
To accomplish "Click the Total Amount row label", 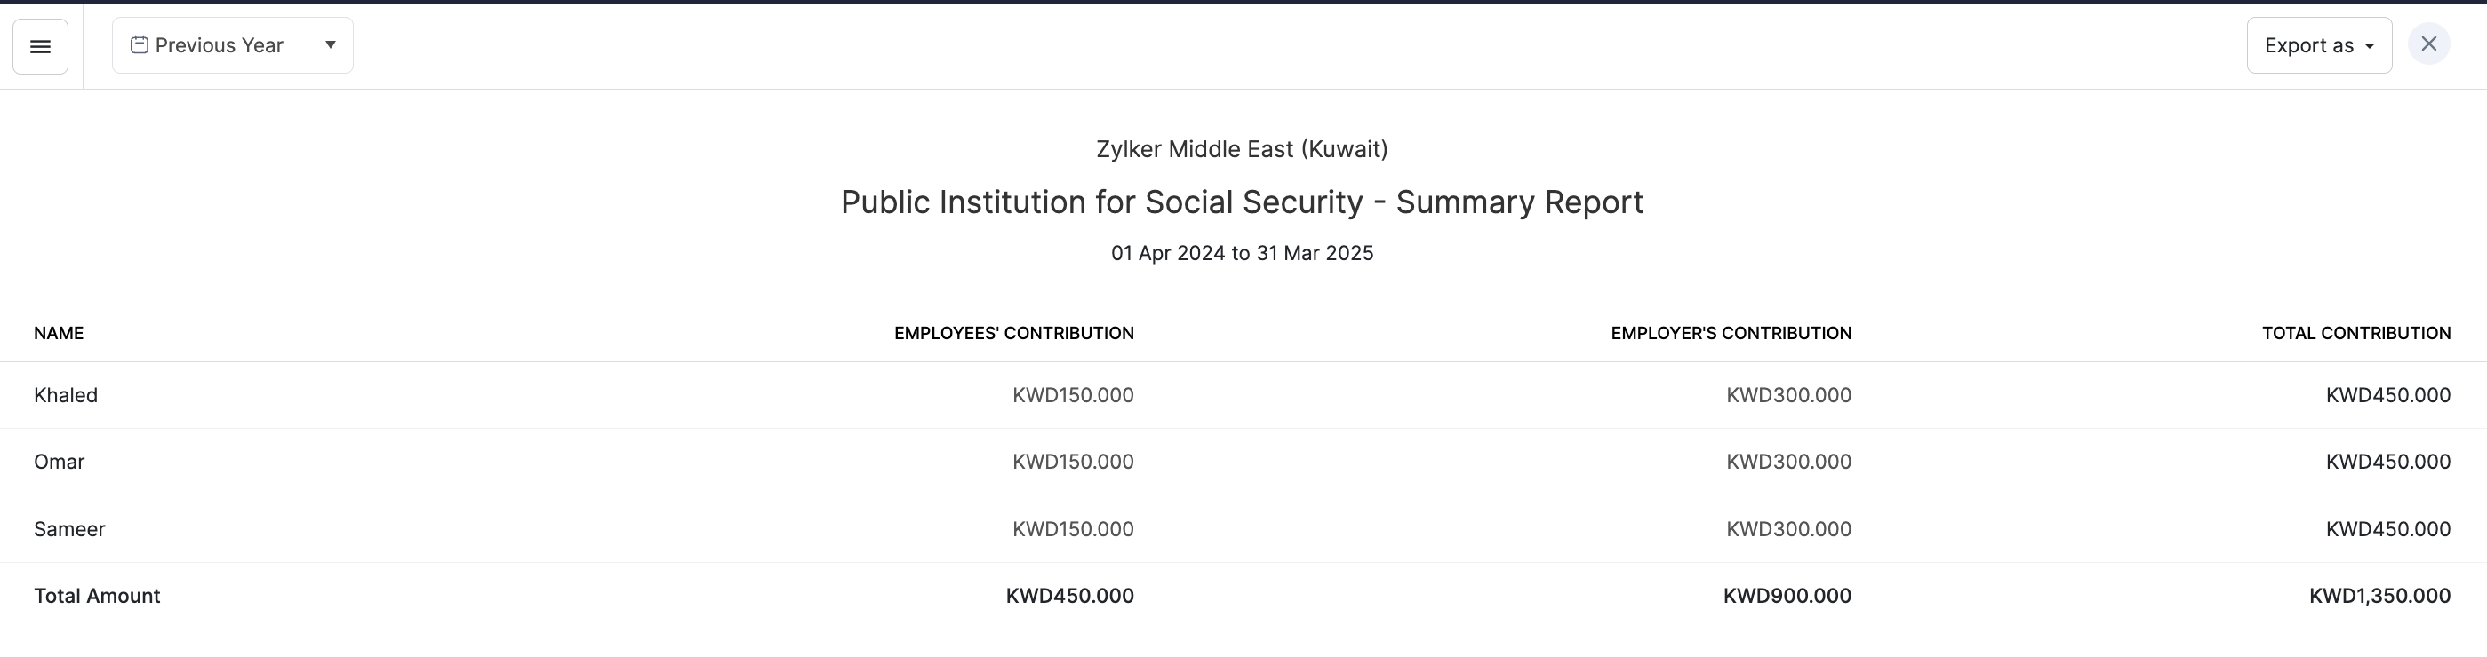I will [97, 597].
